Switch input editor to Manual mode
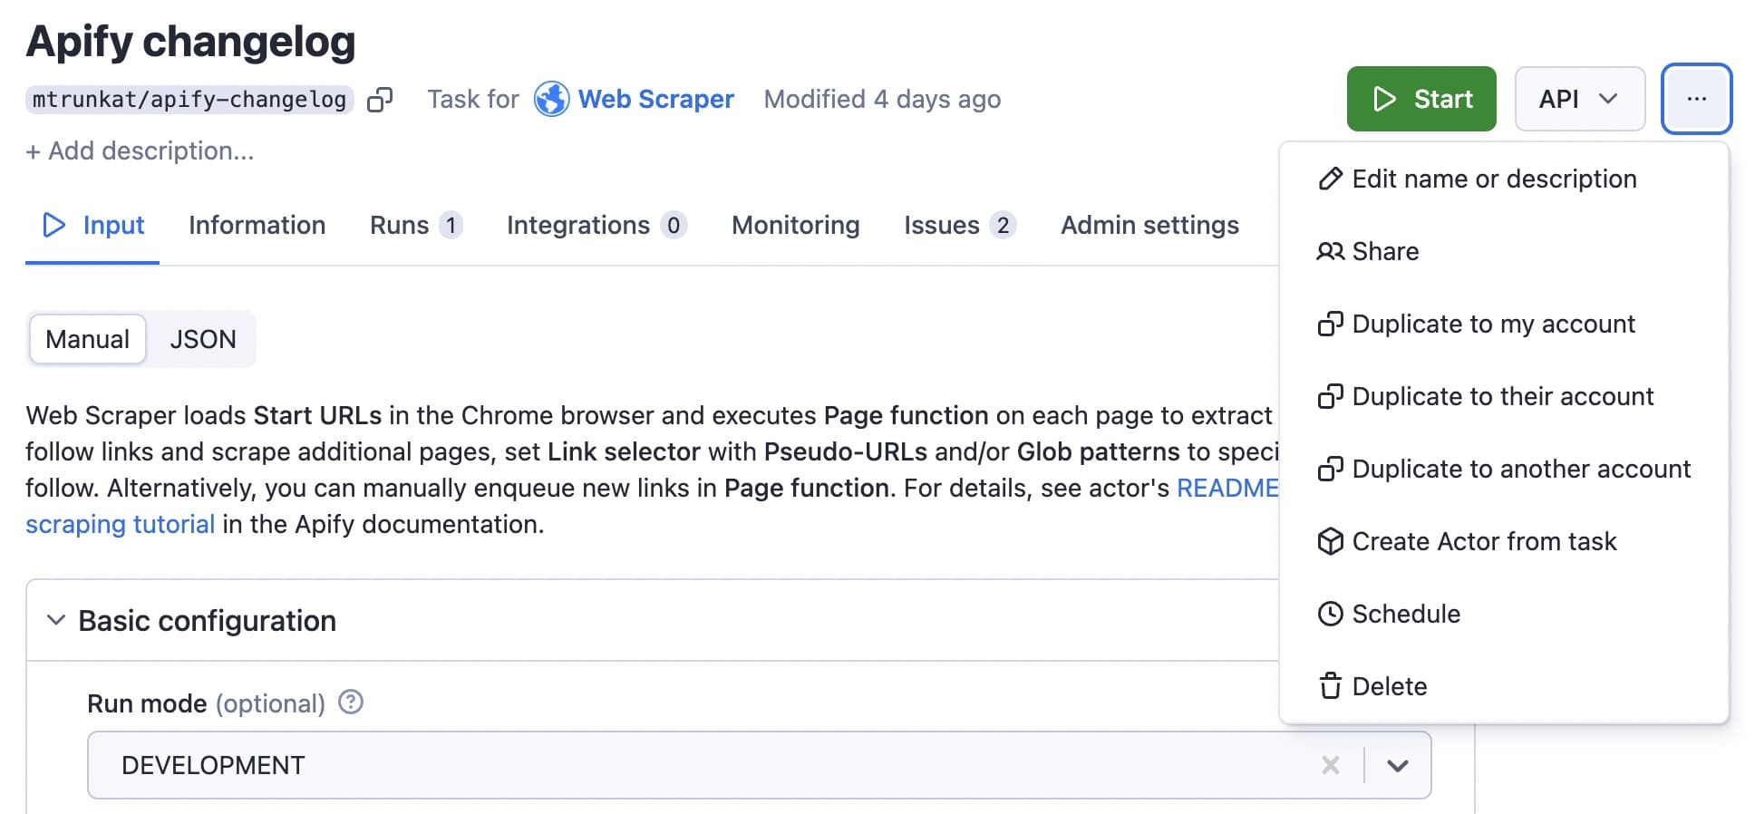 coord(87,339)
